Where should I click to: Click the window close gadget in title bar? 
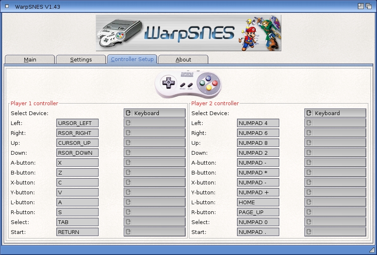pos(7,6)
